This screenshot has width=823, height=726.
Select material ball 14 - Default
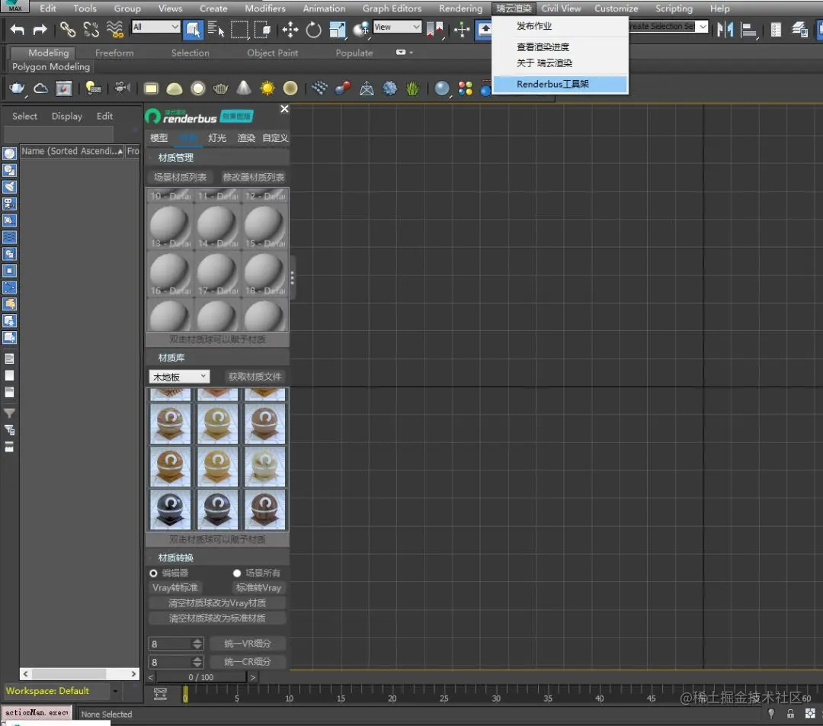tap(216, 226)
